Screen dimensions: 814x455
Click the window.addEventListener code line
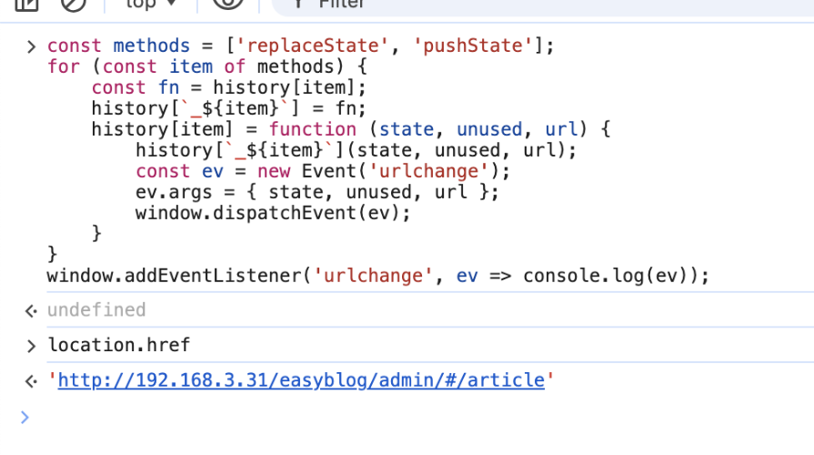377,275
